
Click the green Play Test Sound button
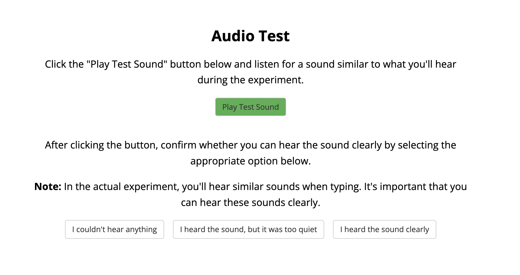point(250,107)
